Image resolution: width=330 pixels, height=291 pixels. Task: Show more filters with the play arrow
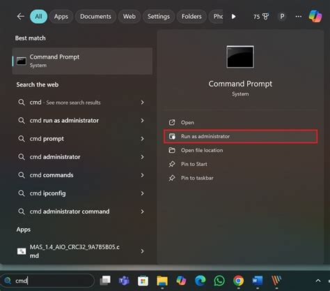tap(234, 17)
